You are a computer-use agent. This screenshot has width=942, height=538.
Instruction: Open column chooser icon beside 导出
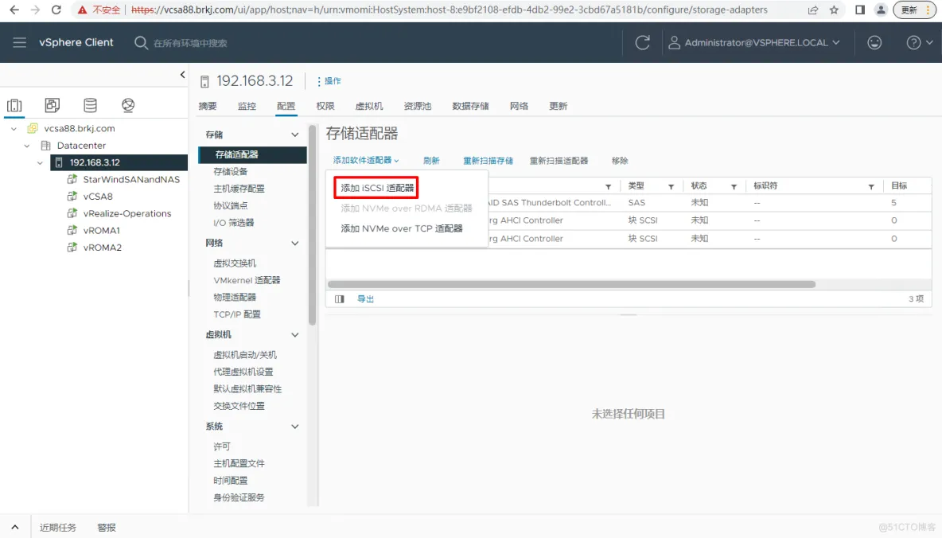tap(340, 298)
